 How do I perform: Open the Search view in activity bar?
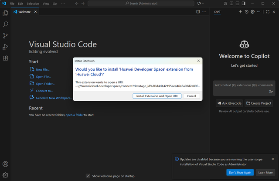5,24
